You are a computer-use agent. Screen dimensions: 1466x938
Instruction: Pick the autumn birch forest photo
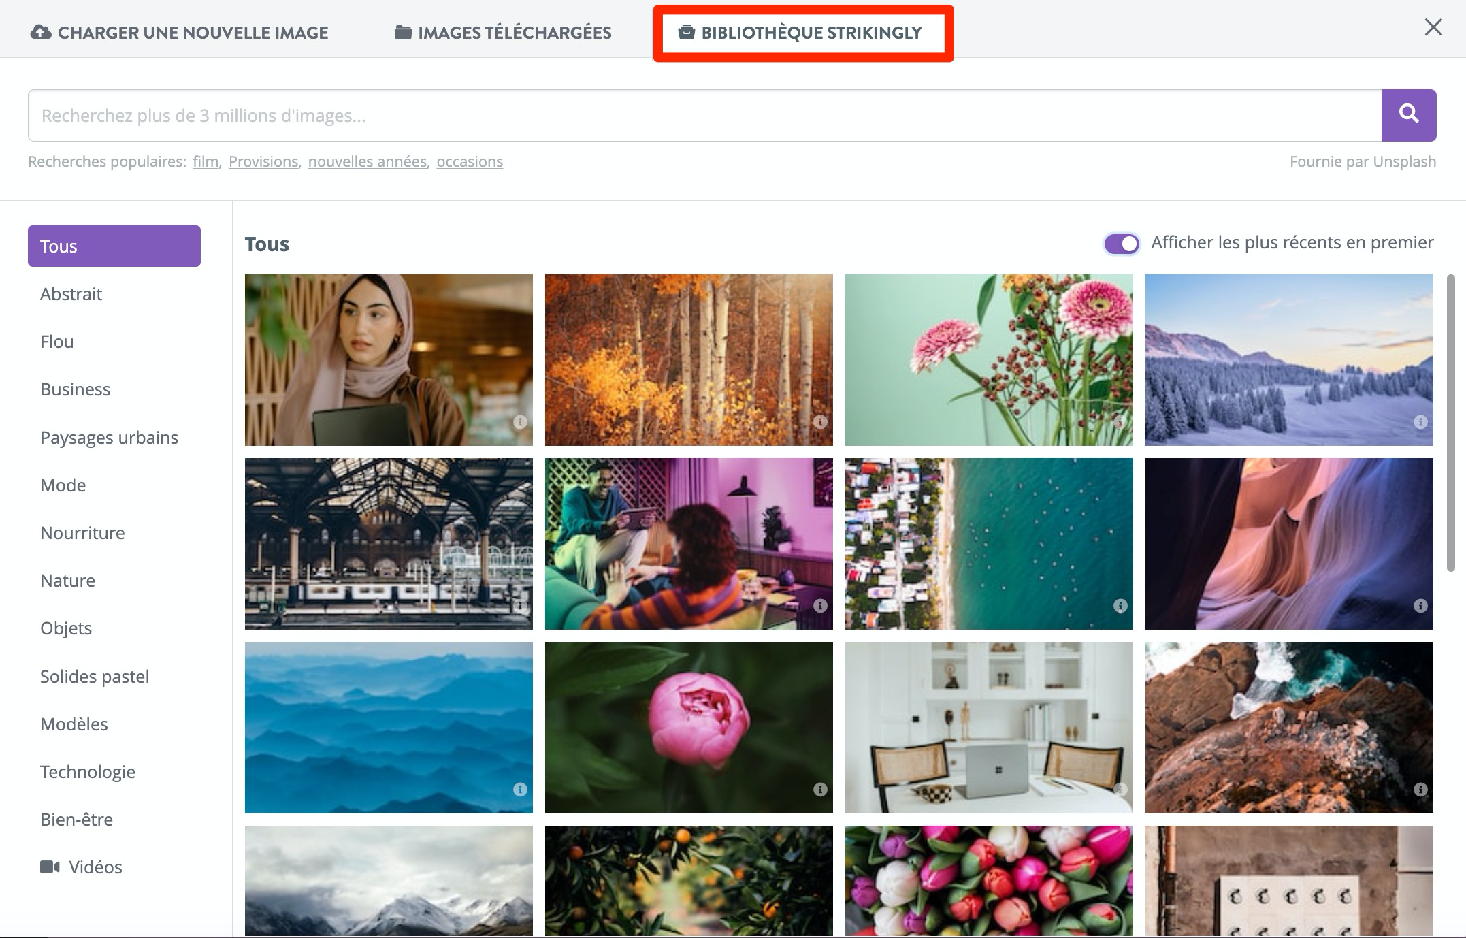pos(689,360)
